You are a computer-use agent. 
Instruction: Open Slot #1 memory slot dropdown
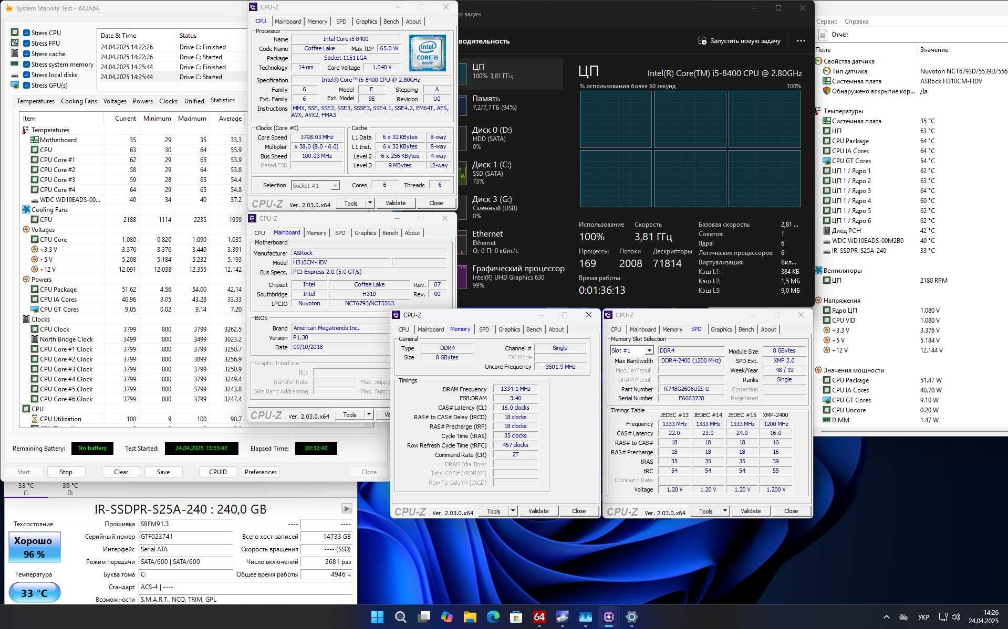(x=649, y=350)
